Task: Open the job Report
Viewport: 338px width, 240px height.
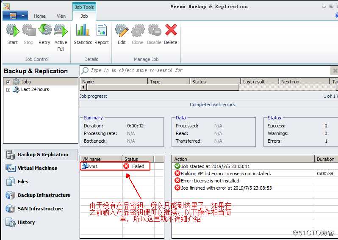Action: pyautogui.click(x=102, y=34)
